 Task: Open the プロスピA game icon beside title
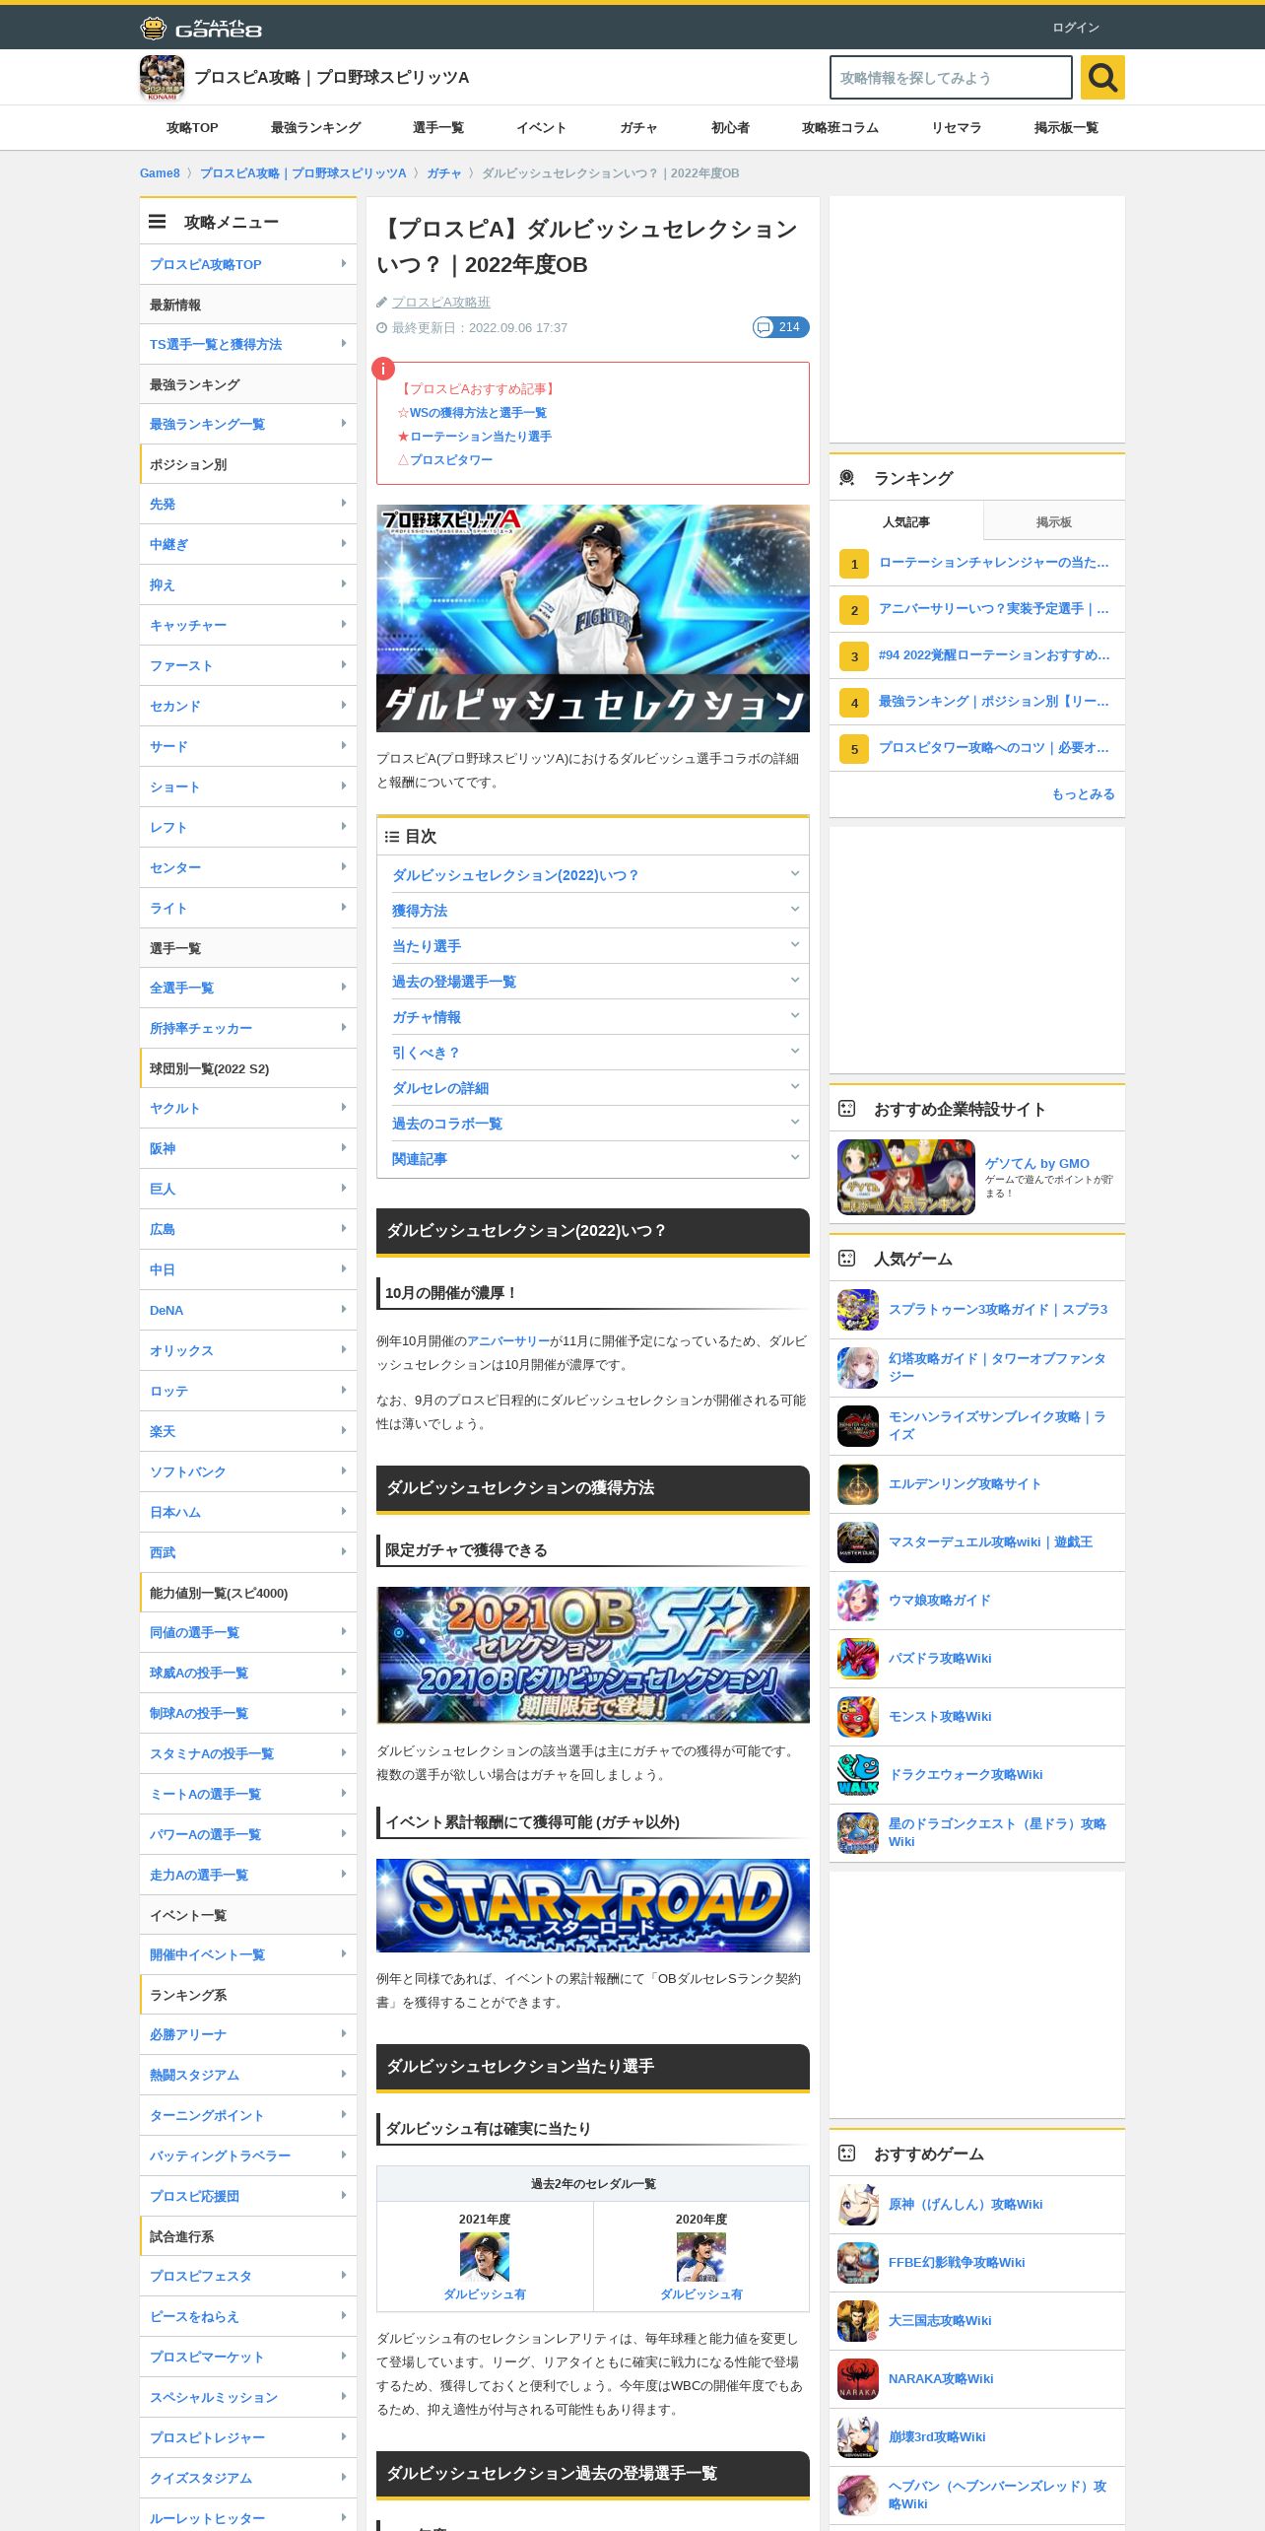point(162,77)
